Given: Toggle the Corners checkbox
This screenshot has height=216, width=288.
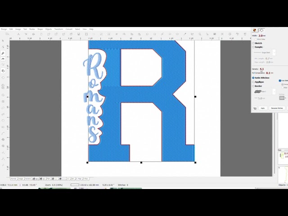Looking at the screenshot, I should point(283,85).
